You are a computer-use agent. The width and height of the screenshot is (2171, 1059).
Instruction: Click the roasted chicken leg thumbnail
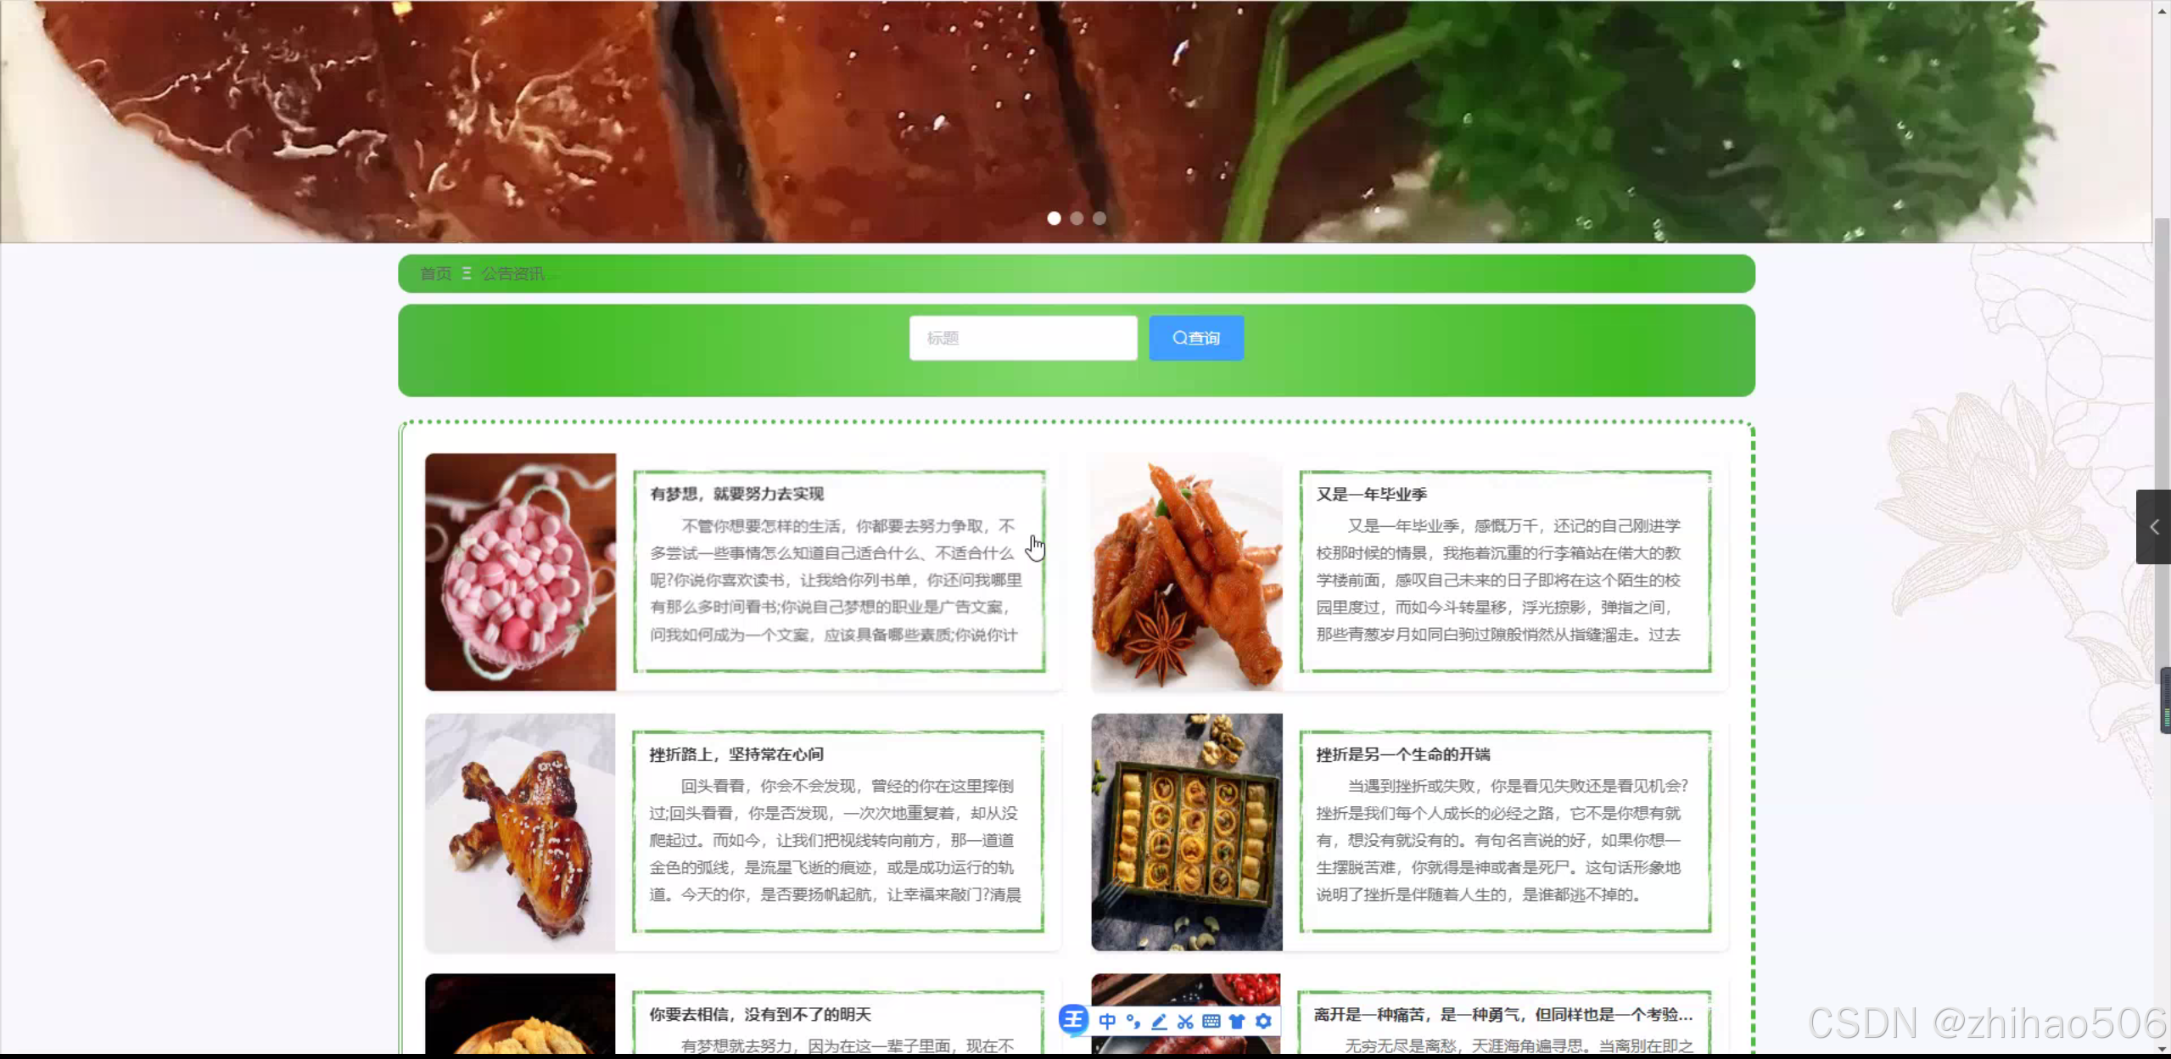click(x=520, y=832)
